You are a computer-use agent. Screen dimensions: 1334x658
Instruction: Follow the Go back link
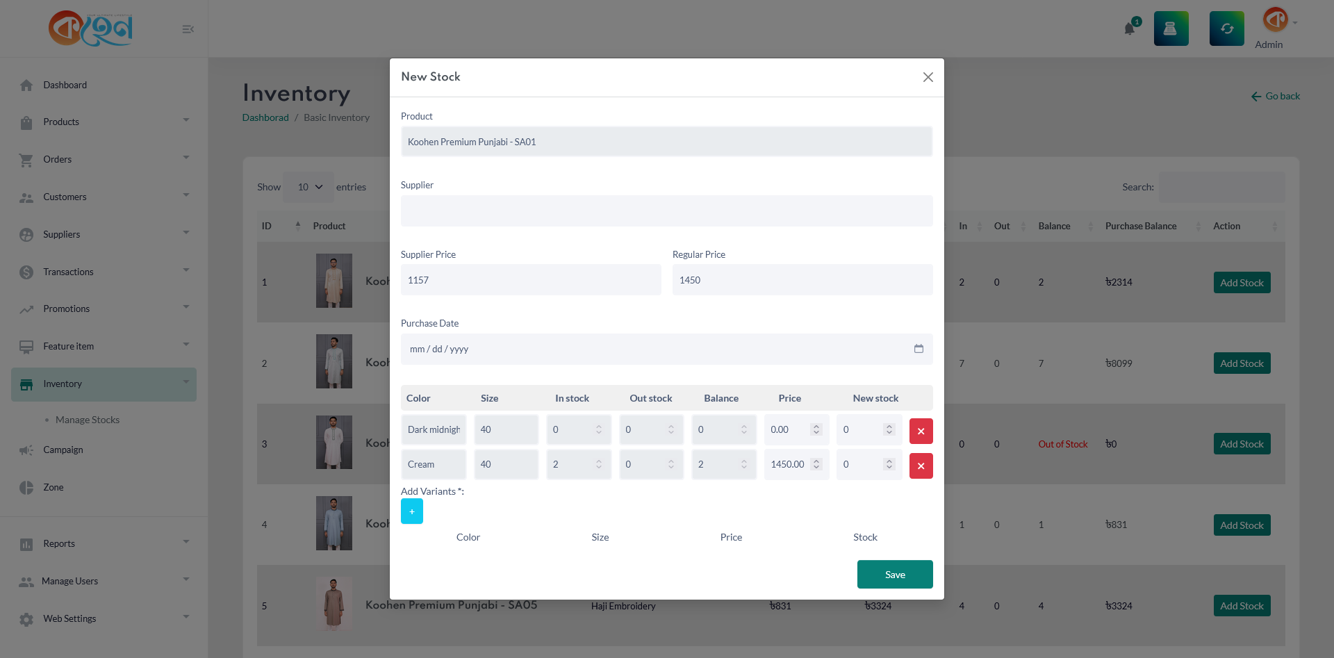[1276, 96]
